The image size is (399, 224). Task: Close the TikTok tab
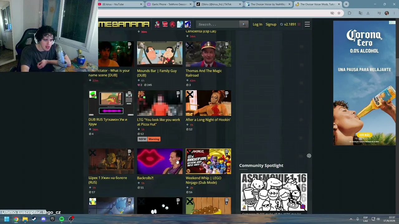[240, 4]
